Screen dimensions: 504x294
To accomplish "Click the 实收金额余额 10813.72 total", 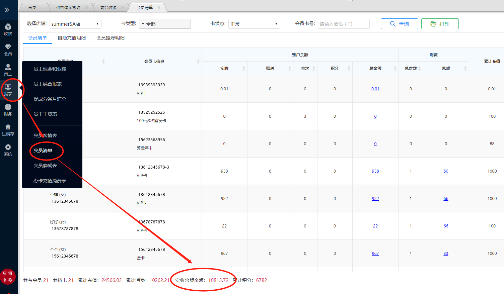I will 202,280.
